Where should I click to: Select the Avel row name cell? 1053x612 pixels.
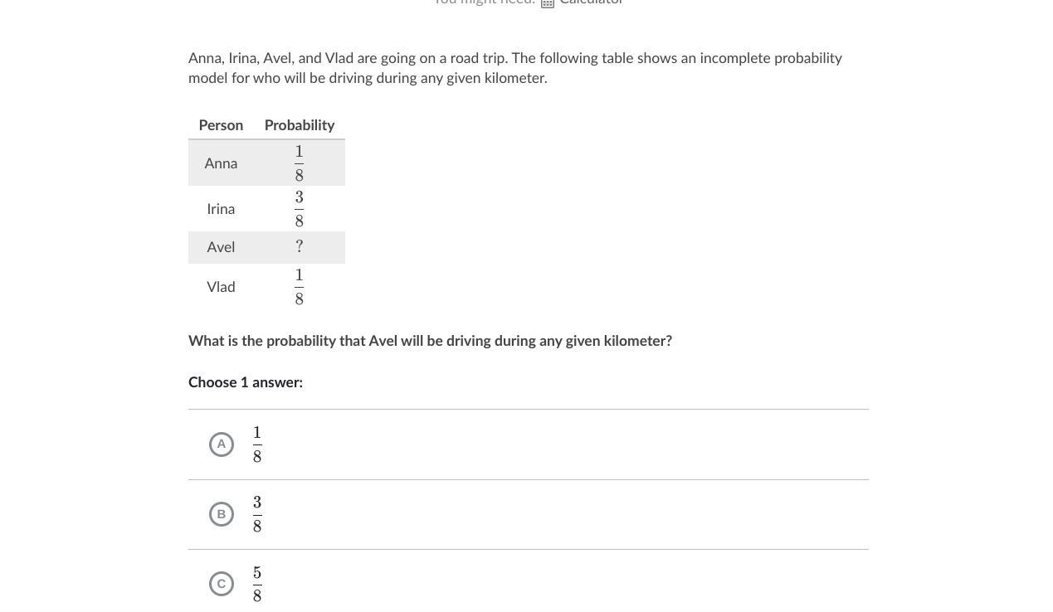(x=221, y=247)
